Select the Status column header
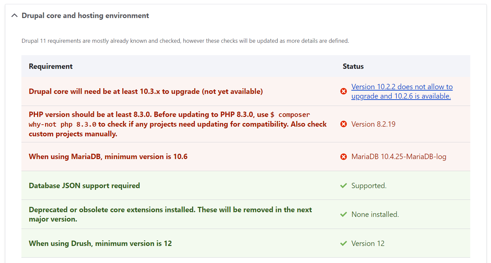Screen dimensions: 491x263 click(x=353, y=66)
